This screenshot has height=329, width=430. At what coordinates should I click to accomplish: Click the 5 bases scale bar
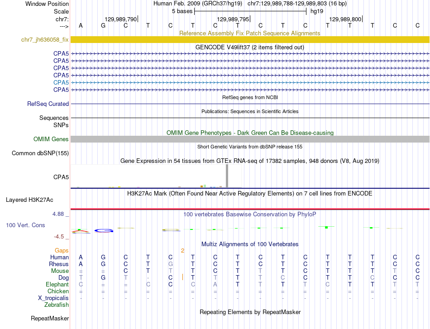(x=250, y=11)
